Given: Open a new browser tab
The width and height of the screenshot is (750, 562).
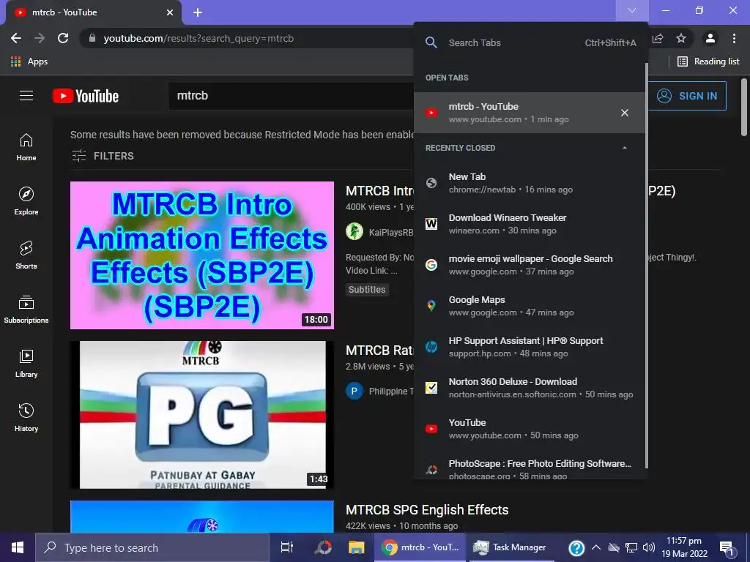Looking at the screenshot, I should [x=198, y=12].
